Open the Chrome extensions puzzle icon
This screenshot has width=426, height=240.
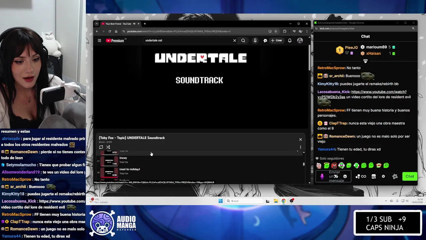[x=285, y=31]
